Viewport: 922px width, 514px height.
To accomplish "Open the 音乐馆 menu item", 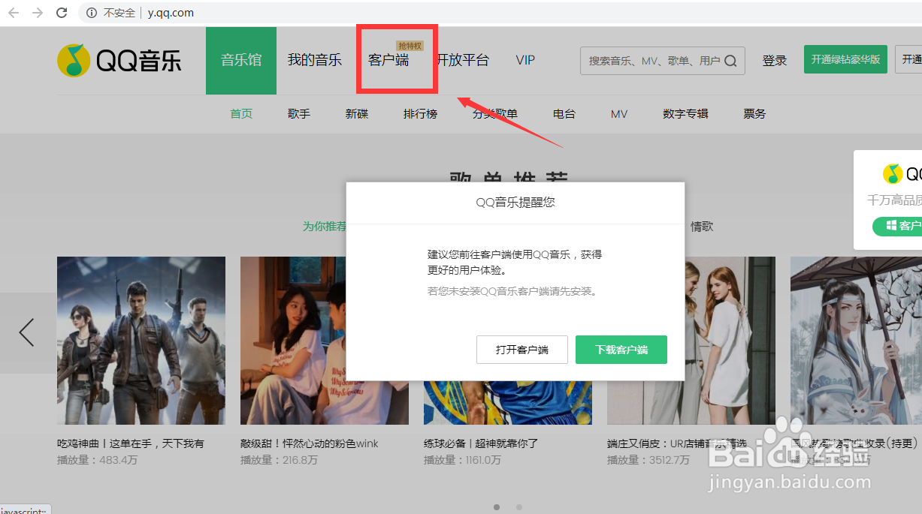I will (x=240, y=59).
